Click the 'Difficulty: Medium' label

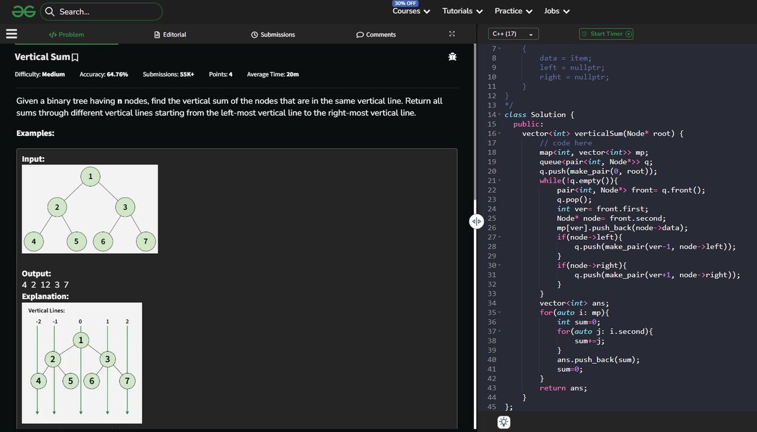pos(40,74)
